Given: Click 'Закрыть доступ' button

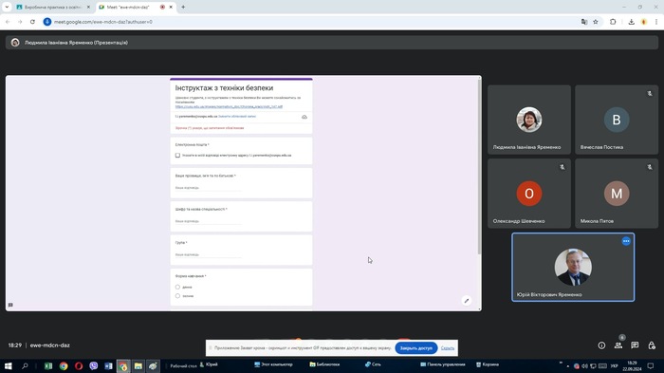Looking at the screenshot, I should pyautogui.click(x=415, y=348).
